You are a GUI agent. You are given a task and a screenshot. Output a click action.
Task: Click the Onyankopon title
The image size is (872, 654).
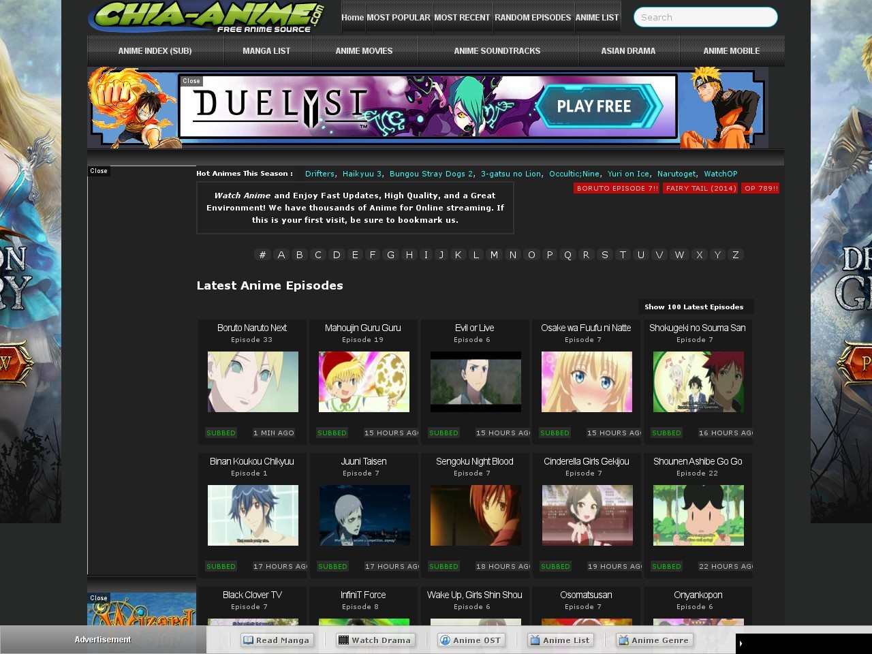click(698, 595)
